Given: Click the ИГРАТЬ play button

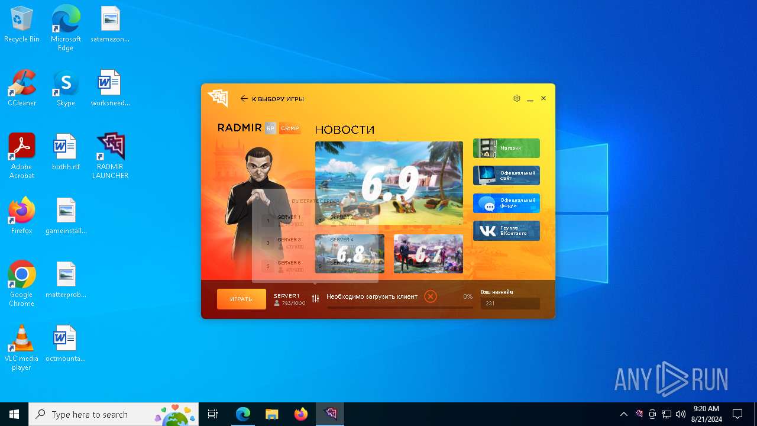Looking at the screenshot, I should coord(241,299).
